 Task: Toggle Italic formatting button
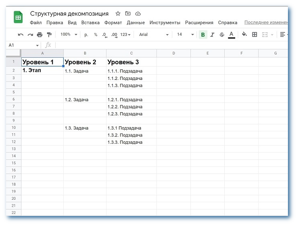coord(213,35)
